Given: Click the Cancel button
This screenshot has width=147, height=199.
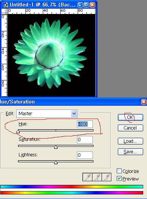Looking at the screenshot, I should coord(130,128).
